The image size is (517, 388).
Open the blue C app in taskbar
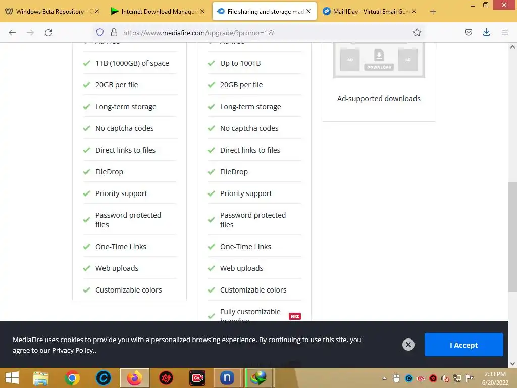point(103,378)
